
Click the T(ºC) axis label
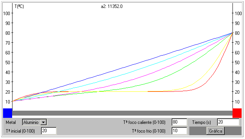pos(19,6)
